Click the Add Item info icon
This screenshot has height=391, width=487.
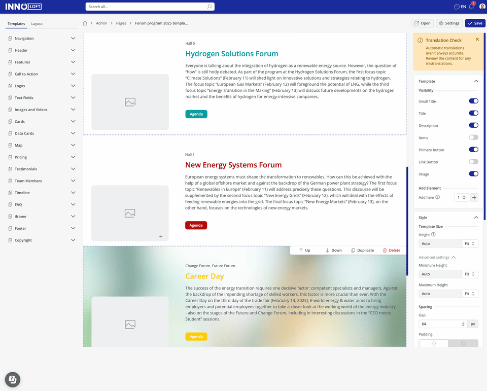pos(438,197)
